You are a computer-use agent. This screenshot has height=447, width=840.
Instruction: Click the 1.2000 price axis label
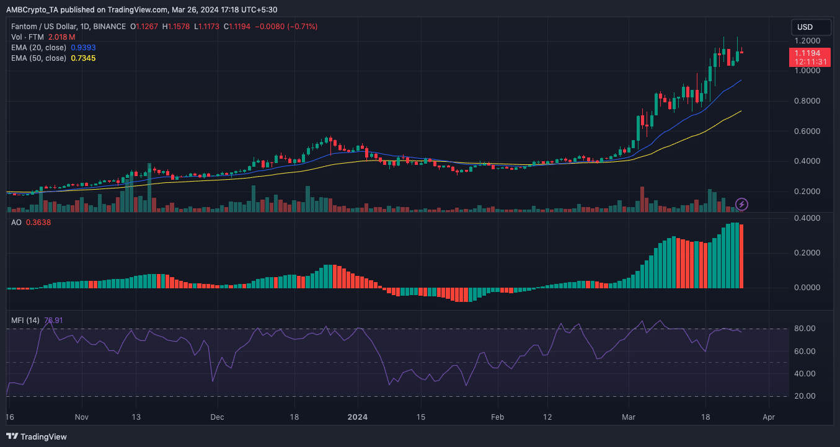[807, 41]
